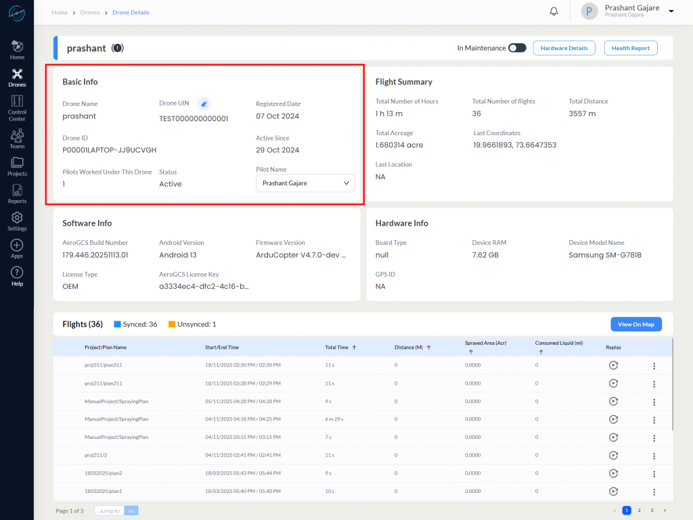Click the Jump to page input field

click(x=108, y=511)
